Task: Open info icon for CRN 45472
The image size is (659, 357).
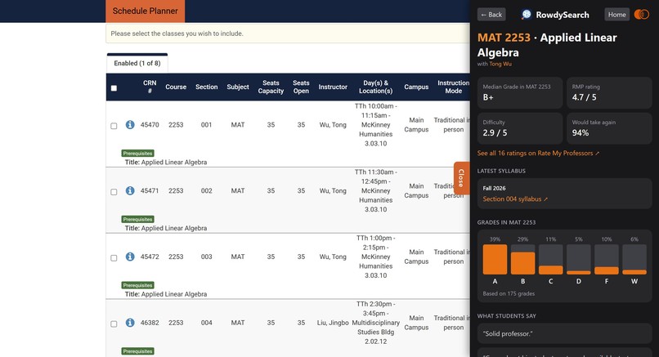Action: [130, 257]
